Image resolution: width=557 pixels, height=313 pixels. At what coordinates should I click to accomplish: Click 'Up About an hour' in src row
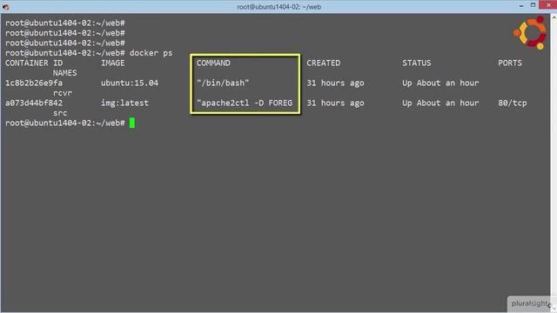coord(440,103)
